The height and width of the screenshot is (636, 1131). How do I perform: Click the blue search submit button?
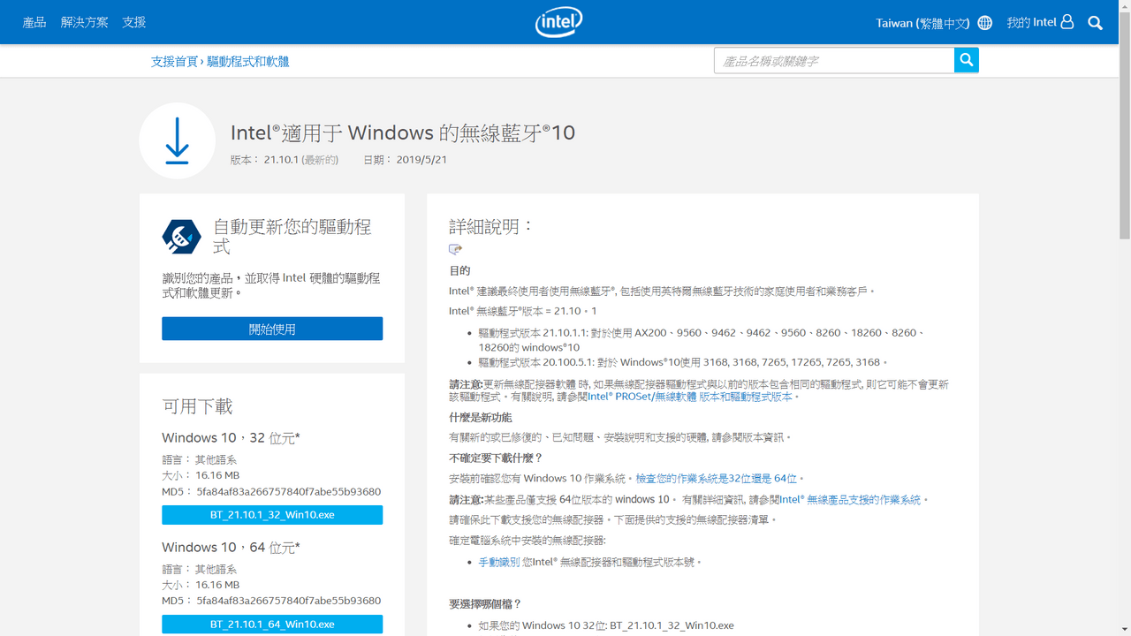point(967,60)
